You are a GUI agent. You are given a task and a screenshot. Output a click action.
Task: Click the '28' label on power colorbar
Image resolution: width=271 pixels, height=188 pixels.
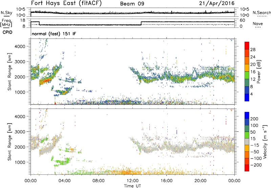253,50
